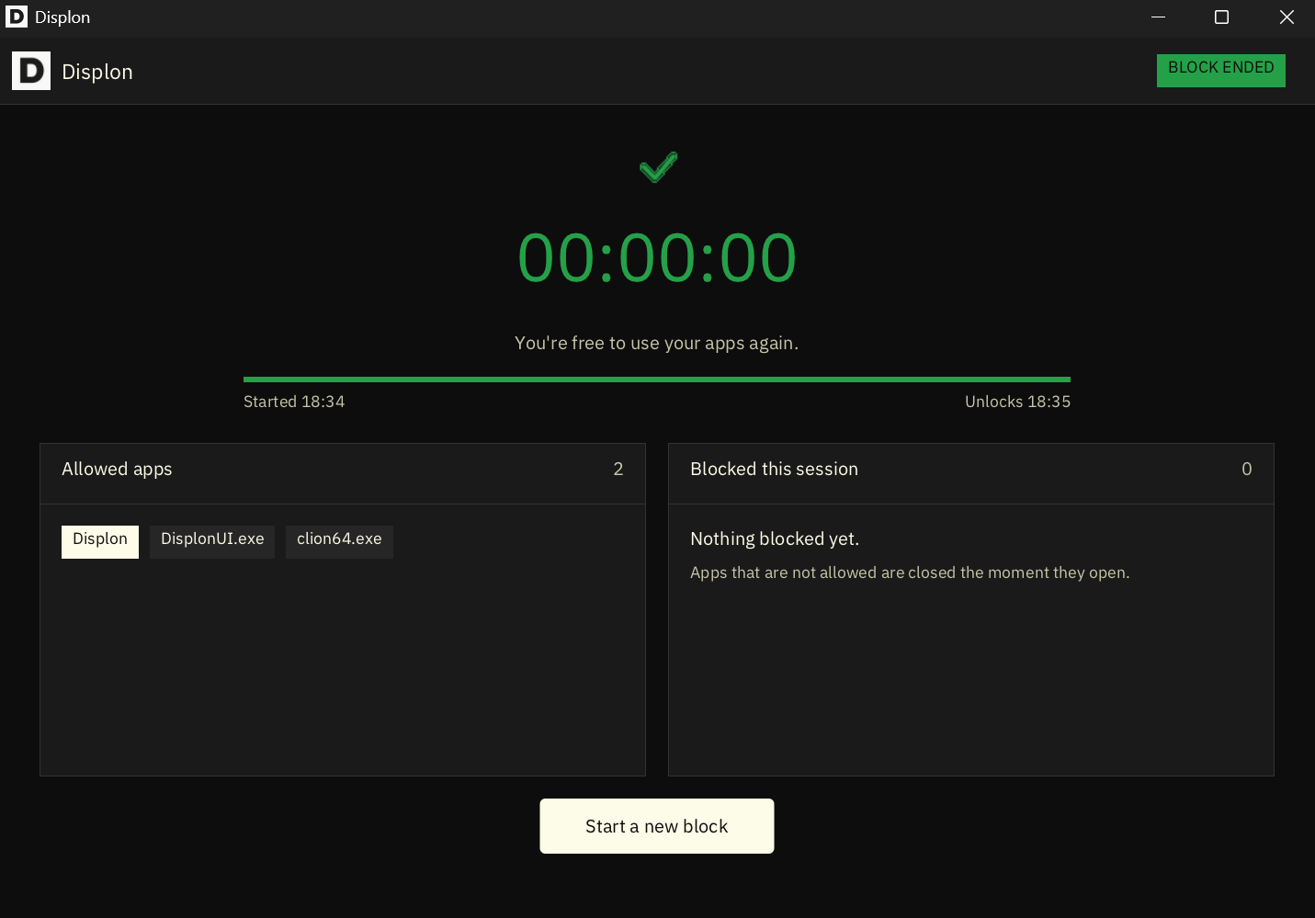Click the Displon title bar app icon

[x=17, y=17]
